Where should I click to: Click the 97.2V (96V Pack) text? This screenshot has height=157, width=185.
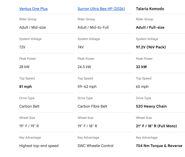[x=151, y=47]
